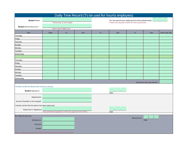Select the 'For Payroll Use only:' label
The width and height of the screenshot is (193, 148).
pos(24,116)
